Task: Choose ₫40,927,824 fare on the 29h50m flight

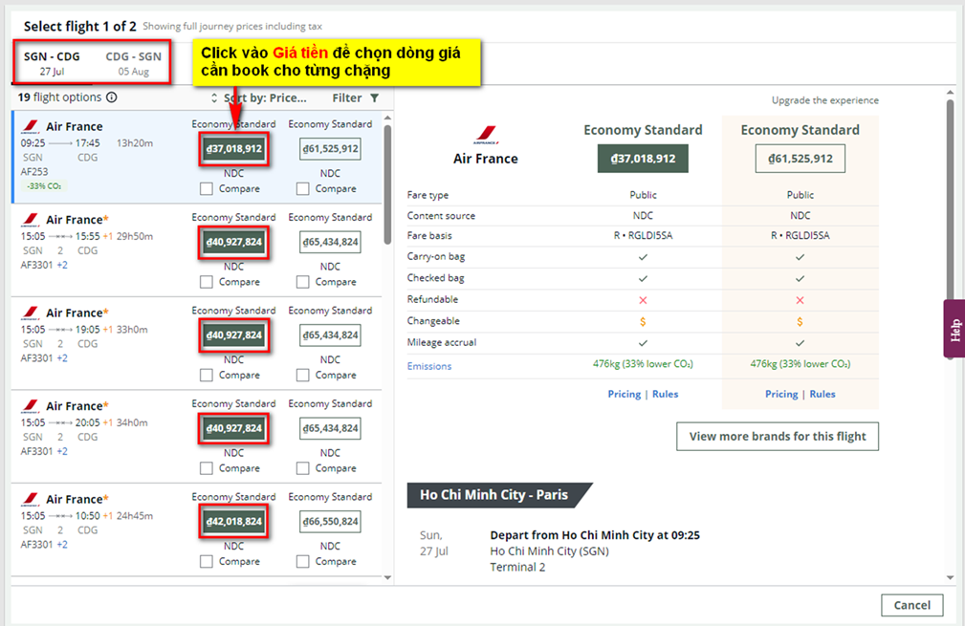Action: point(234,243)
